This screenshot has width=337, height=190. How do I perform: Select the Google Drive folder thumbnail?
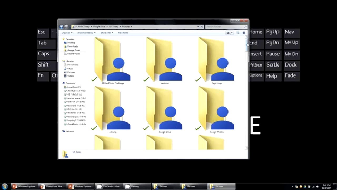(x=165, y=110)
